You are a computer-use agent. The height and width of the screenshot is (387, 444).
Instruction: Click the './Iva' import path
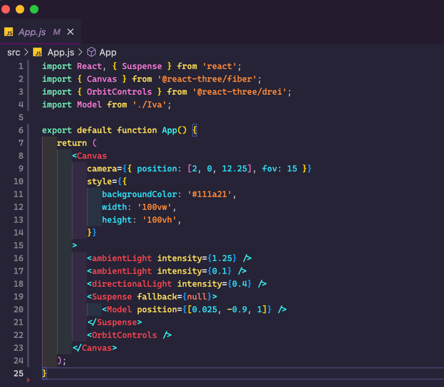[149, 105]
